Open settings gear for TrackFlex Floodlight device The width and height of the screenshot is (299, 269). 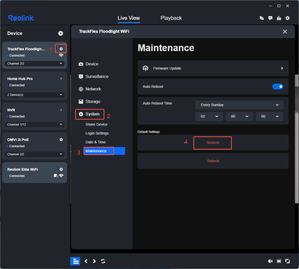61,49
